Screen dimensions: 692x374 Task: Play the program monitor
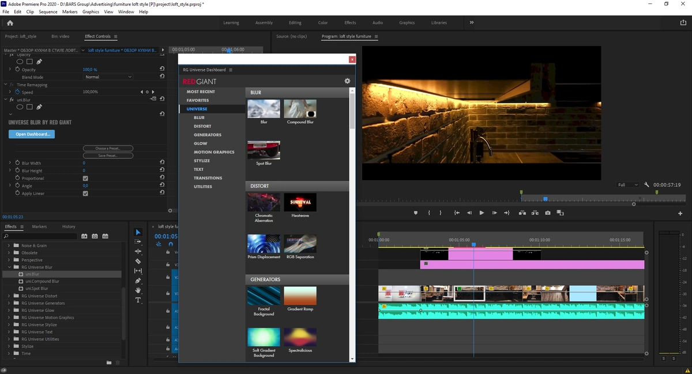482,213
